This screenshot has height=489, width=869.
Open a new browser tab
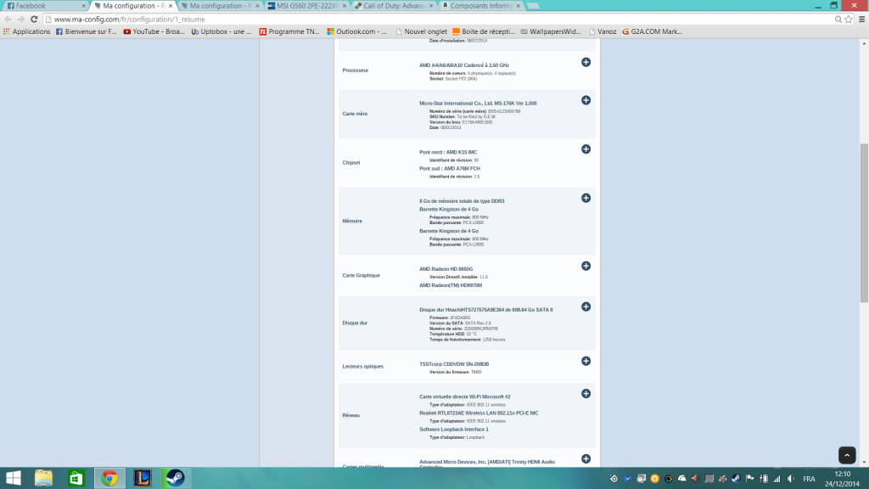click(x=533, y=6)
